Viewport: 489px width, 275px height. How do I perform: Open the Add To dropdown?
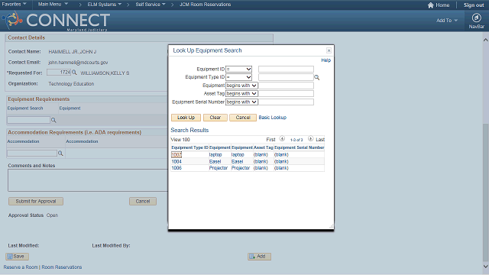[447, 21]
